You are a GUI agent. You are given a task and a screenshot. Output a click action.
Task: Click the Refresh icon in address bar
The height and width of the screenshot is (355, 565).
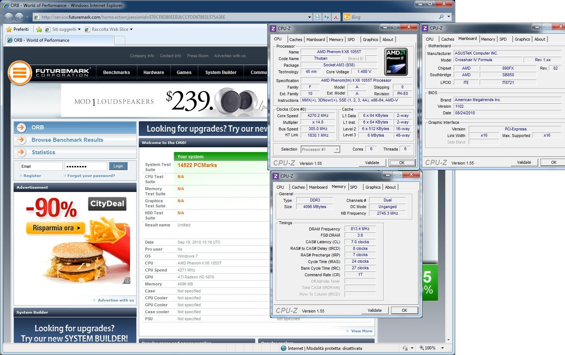[x=326, y=17]
